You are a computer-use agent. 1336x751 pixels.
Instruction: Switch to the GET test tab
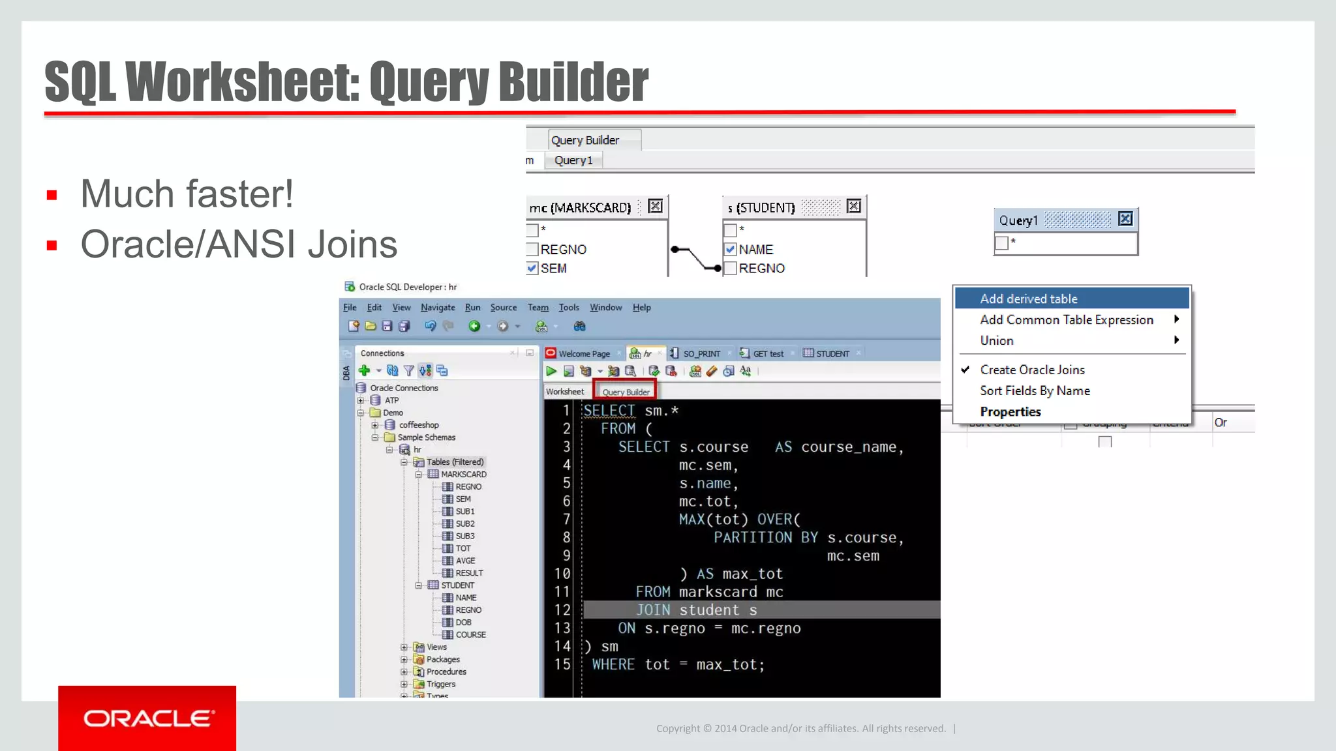[x=768, y=353]
